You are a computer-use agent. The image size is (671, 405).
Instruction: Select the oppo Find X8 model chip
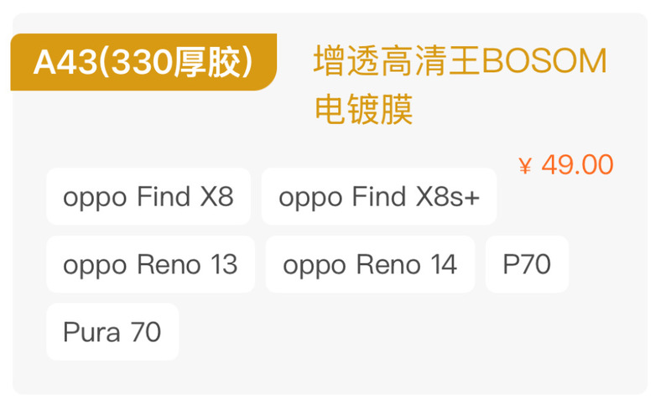[x=148, y=197]
